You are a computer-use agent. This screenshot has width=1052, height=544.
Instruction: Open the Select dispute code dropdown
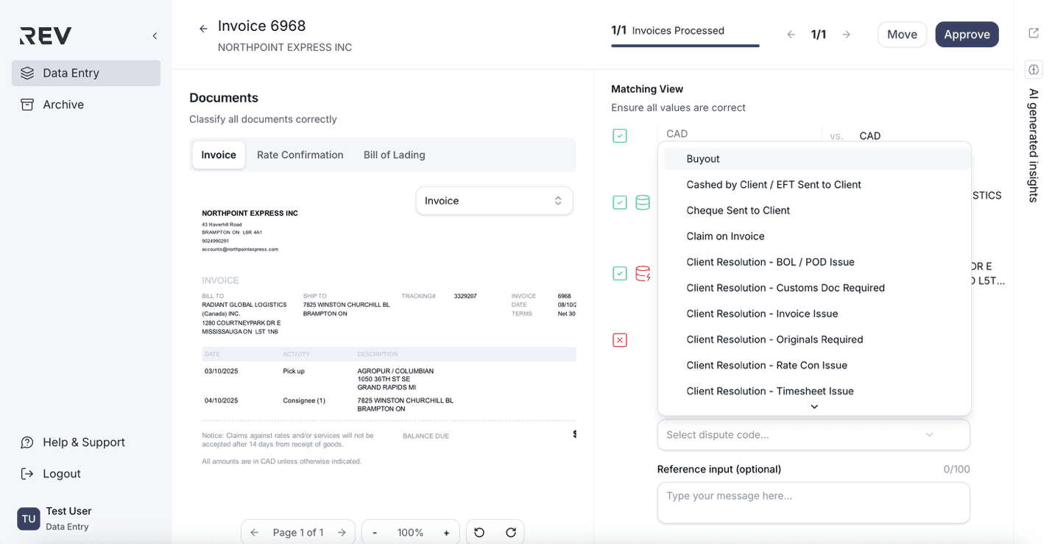(813, 435)
